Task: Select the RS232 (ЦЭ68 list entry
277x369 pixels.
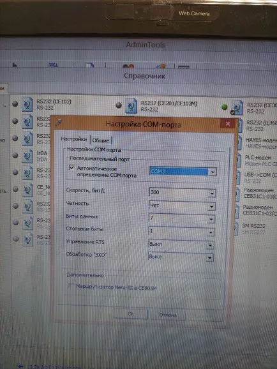Action: pyautogui.click(x=261, y=125)
